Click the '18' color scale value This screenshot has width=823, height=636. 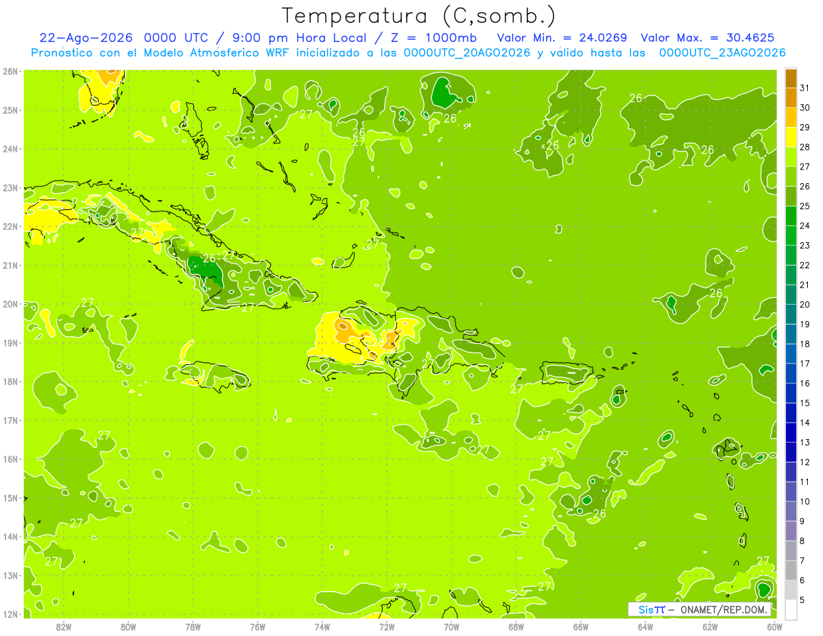click(x=805, y=344)
